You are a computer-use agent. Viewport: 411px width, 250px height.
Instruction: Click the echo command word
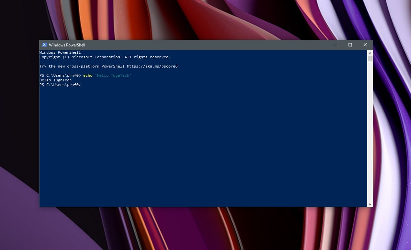(x=88, y=75)
